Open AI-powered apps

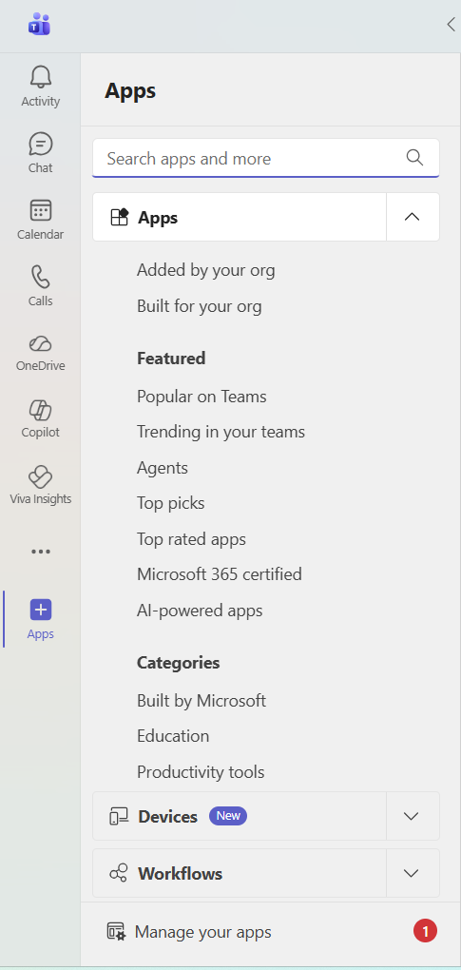click(x=200, y=611)
